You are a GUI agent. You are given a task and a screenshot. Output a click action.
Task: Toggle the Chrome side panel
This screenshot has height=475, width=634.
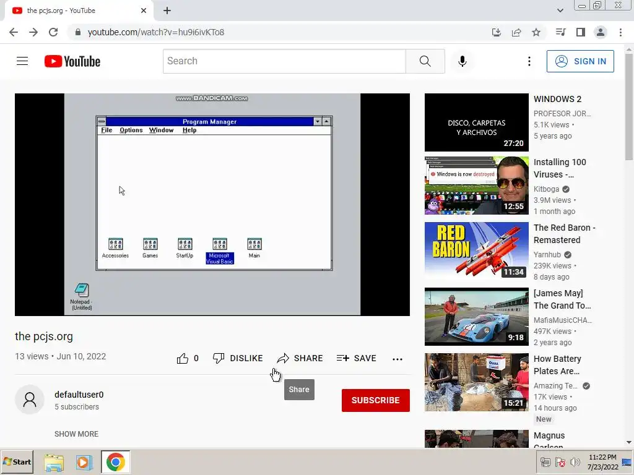click(x=581, y=32)
